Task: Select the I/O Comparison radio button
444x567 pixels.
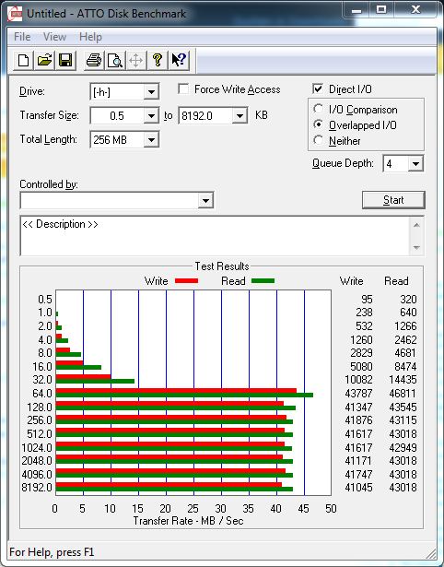Action: pyautogui.click(x=319, y=109)
